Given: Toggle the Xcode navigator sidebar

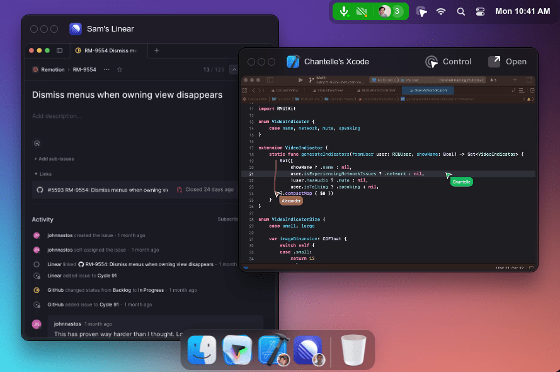Looking at the screenshot, I should pyautogui.click(x=270, y=80).
